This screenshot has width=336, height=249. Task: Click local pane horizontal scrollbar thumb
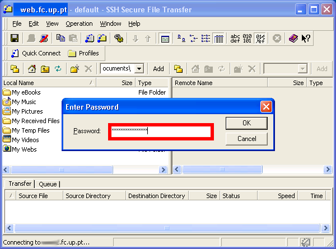[x=62, y=170]
